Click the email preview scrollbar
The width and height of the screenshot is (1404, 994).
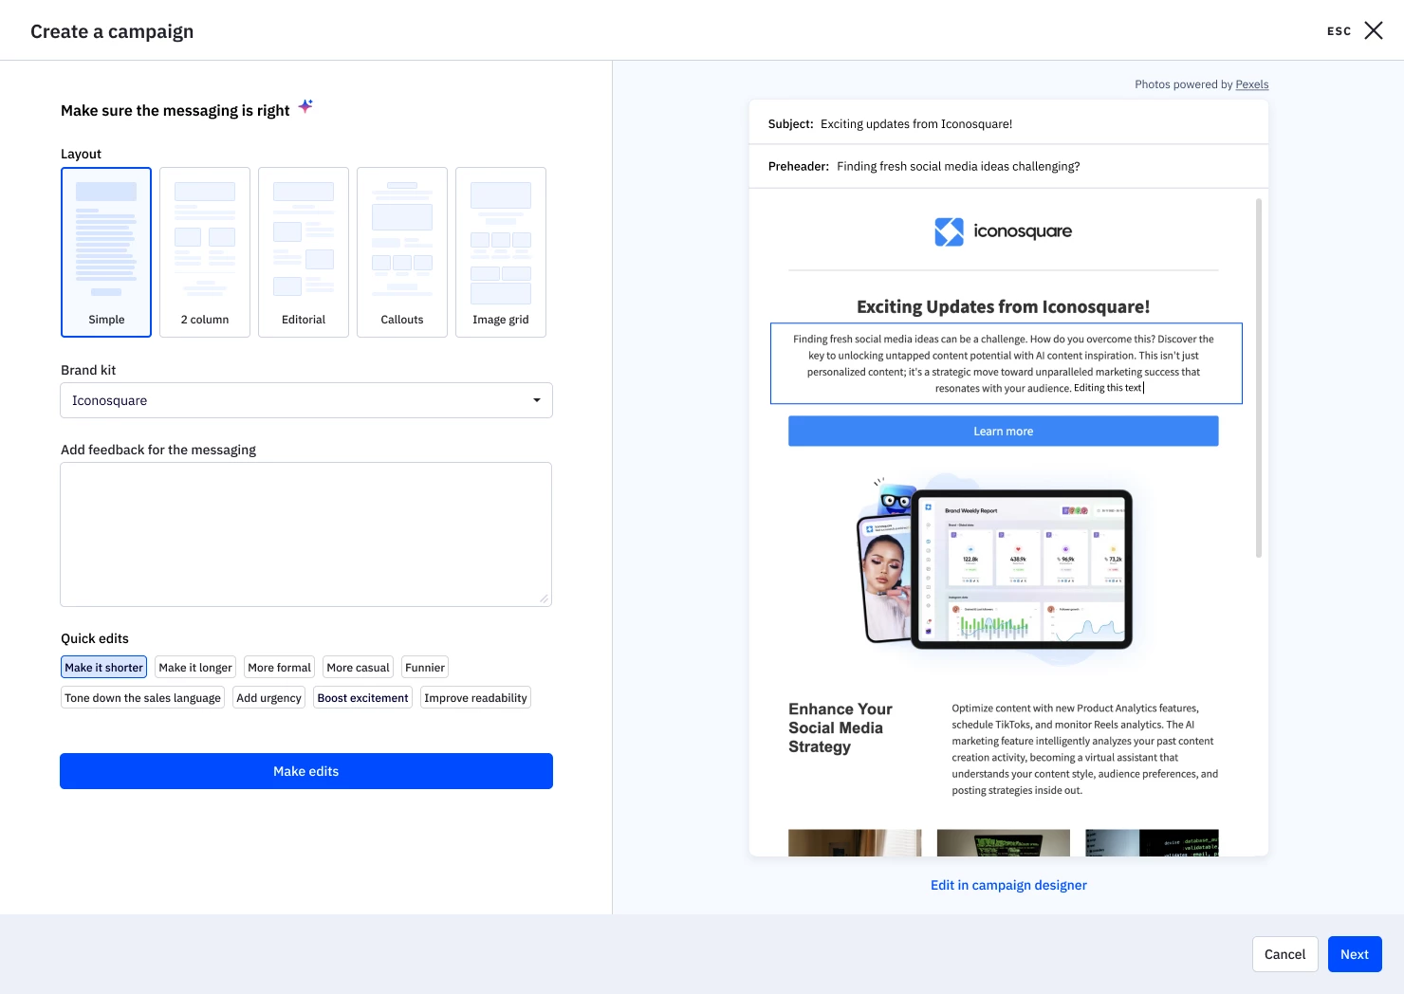(x=1259, y=377)
